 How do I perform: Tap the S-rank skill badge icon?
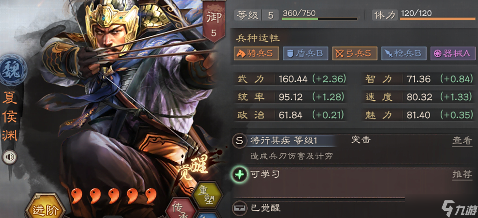pyautogui.click(x=240, y=141)
